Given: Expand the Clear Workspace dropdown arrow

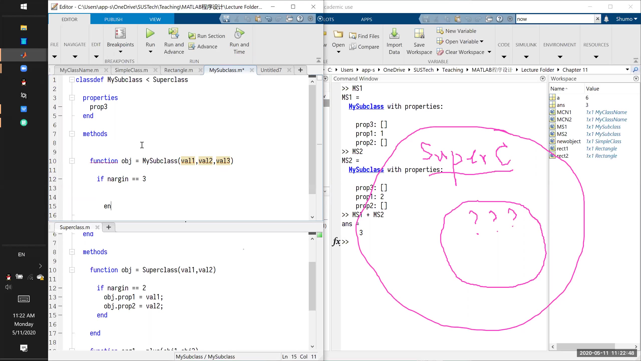Looking at the screenshot, I should tap(489, 52).
